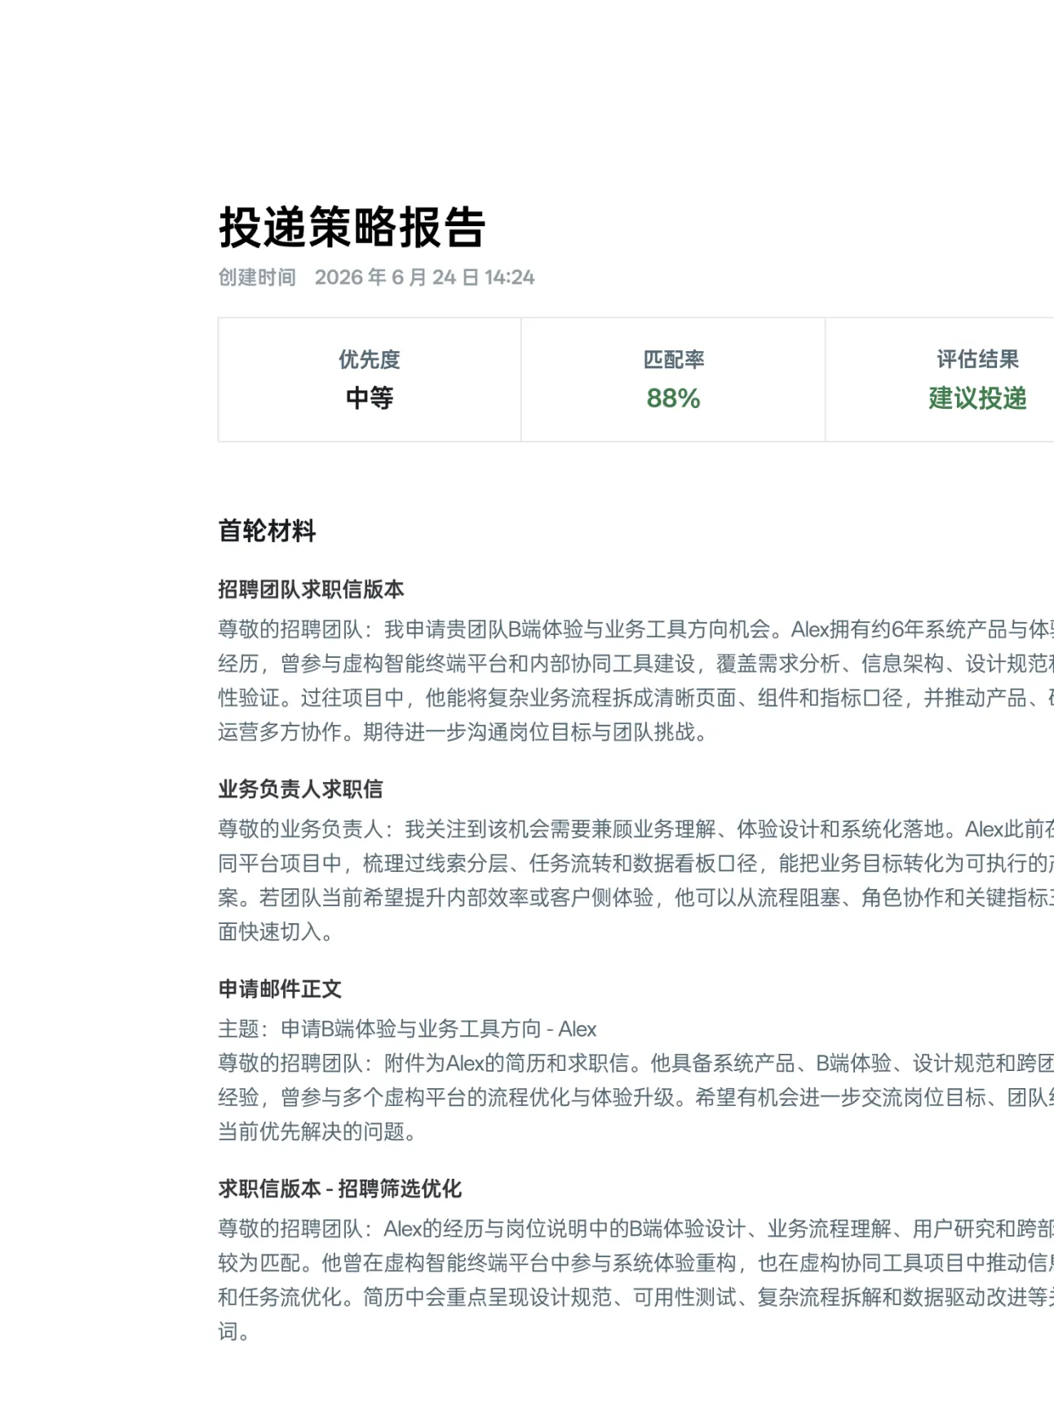The image size is (1054, 1413).
Task: Click the 中等 priority value
Action: pyautogui.click(x=370, y=398)
